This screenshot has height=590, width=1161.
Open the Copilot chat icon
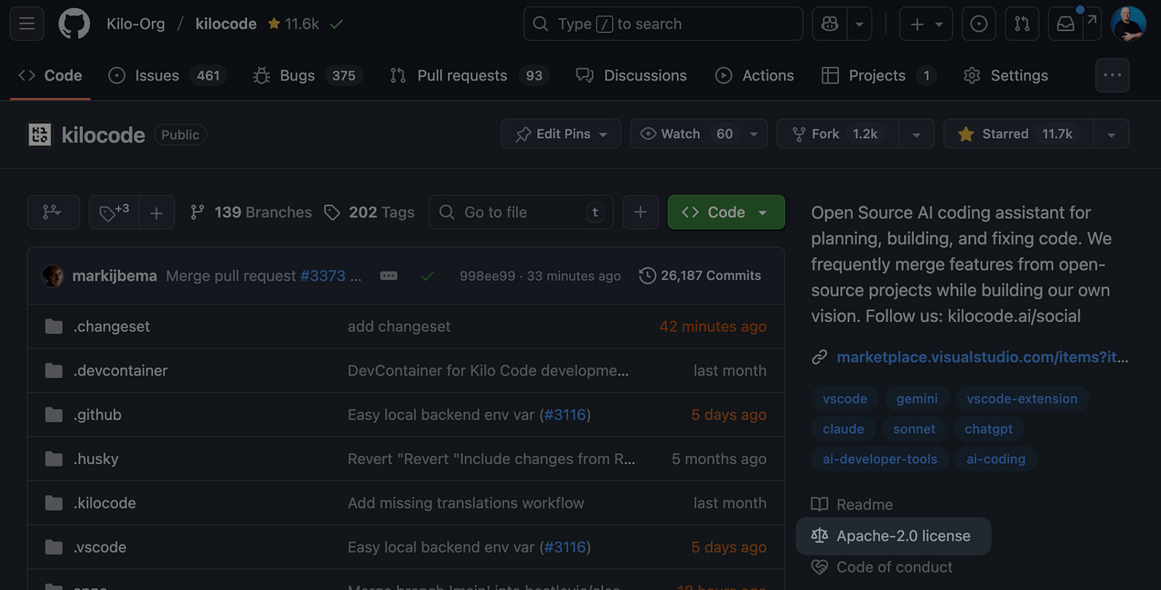click(830, 24)
